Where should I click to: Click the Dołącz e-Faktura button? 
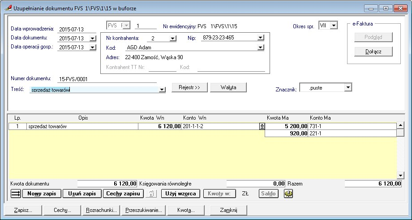[373, 52]
